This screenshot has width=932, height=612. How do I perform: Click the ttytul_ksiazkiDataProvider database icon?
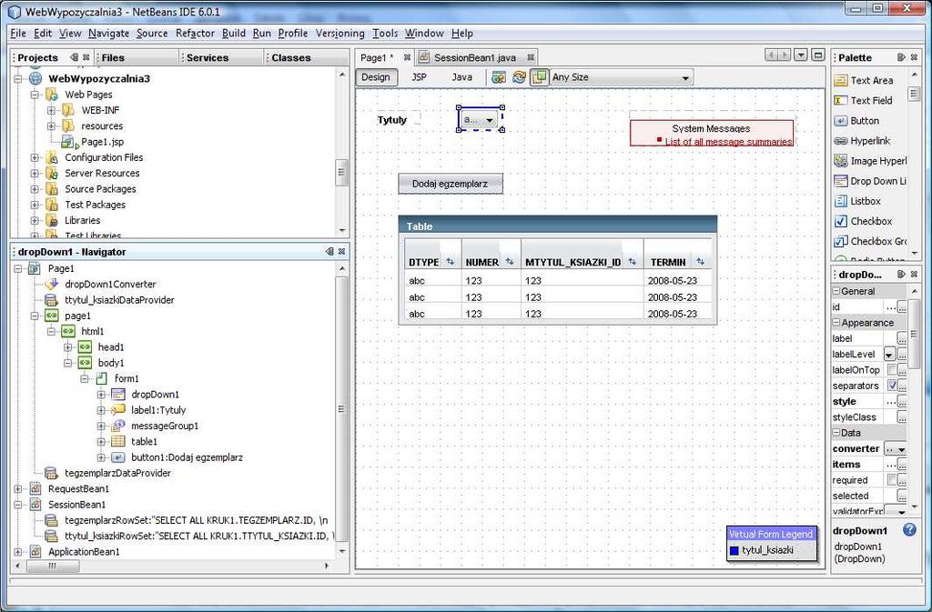click(52, 300)
